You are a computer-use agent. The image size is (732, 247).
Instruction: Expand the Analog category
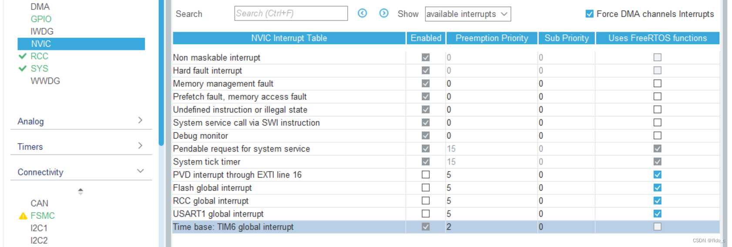pos(140,120)
